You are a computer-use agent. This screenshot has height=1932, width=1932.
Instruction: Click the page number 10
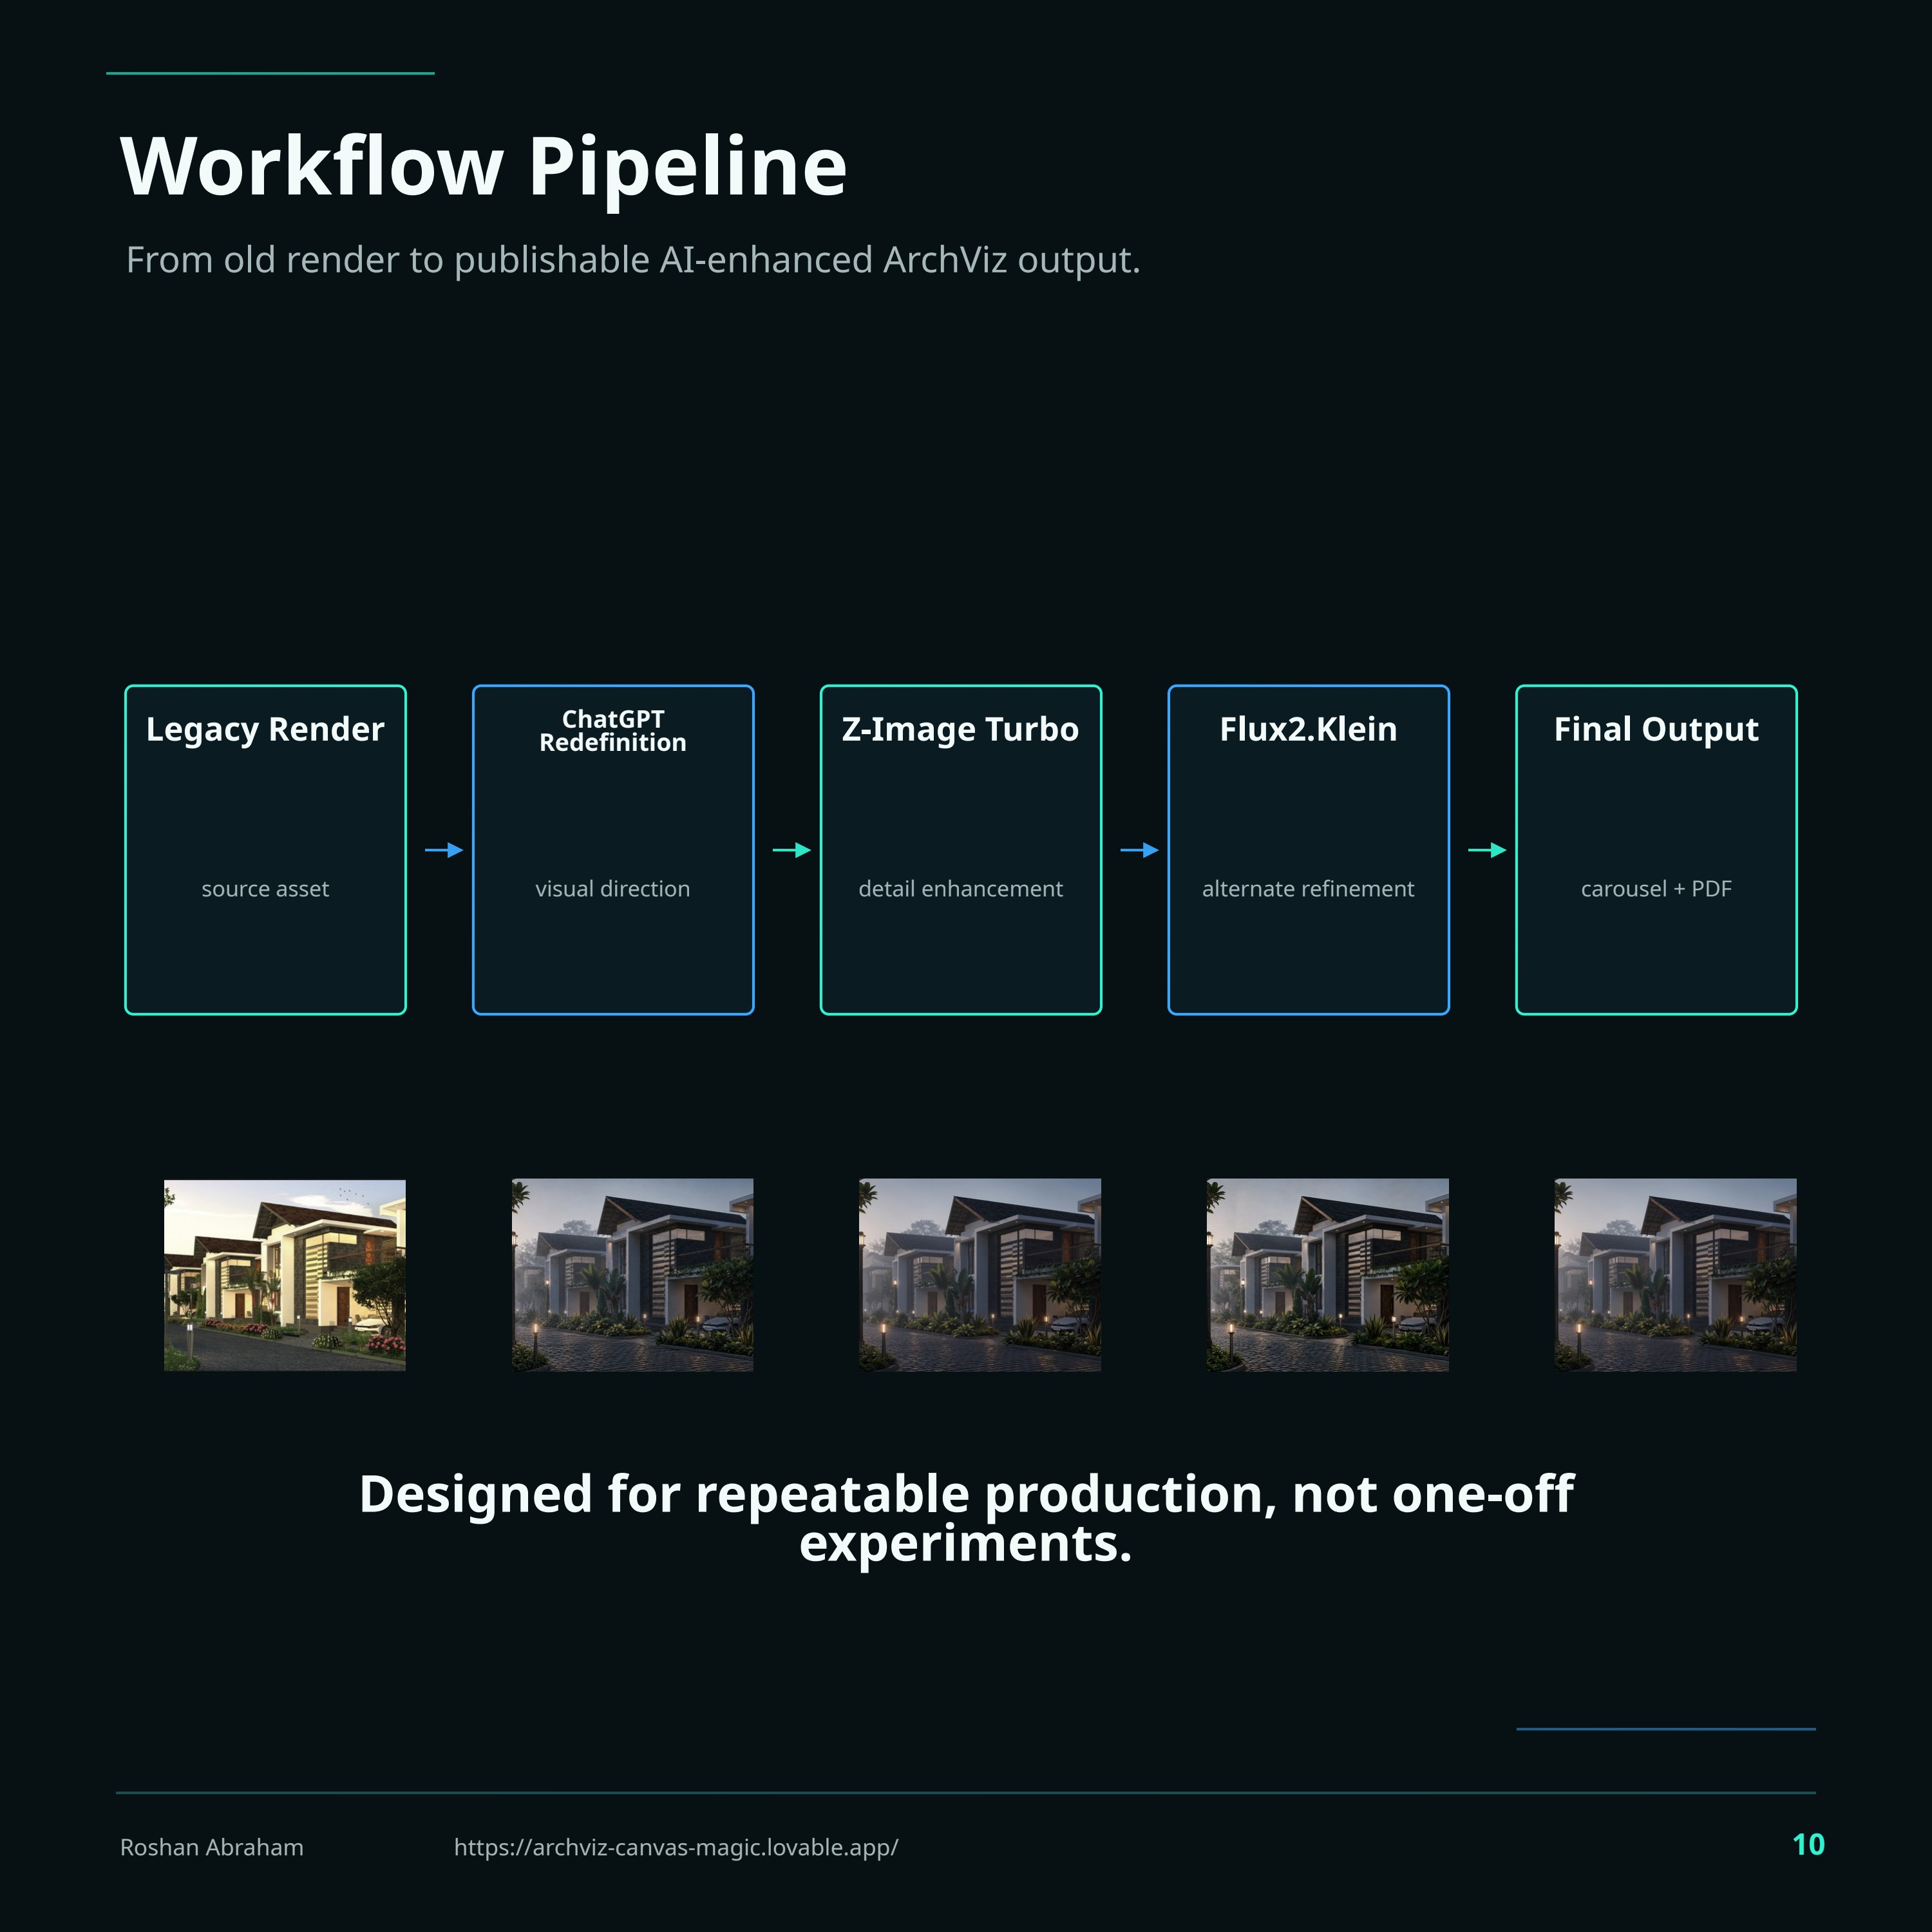[x=1808, y=1845]
